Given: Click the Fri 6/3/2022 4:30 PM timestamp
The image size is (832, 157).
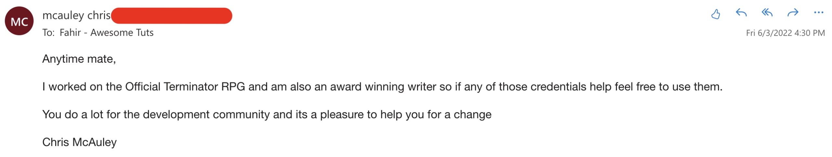Looking at the screenshot, I should coord(785,33).
